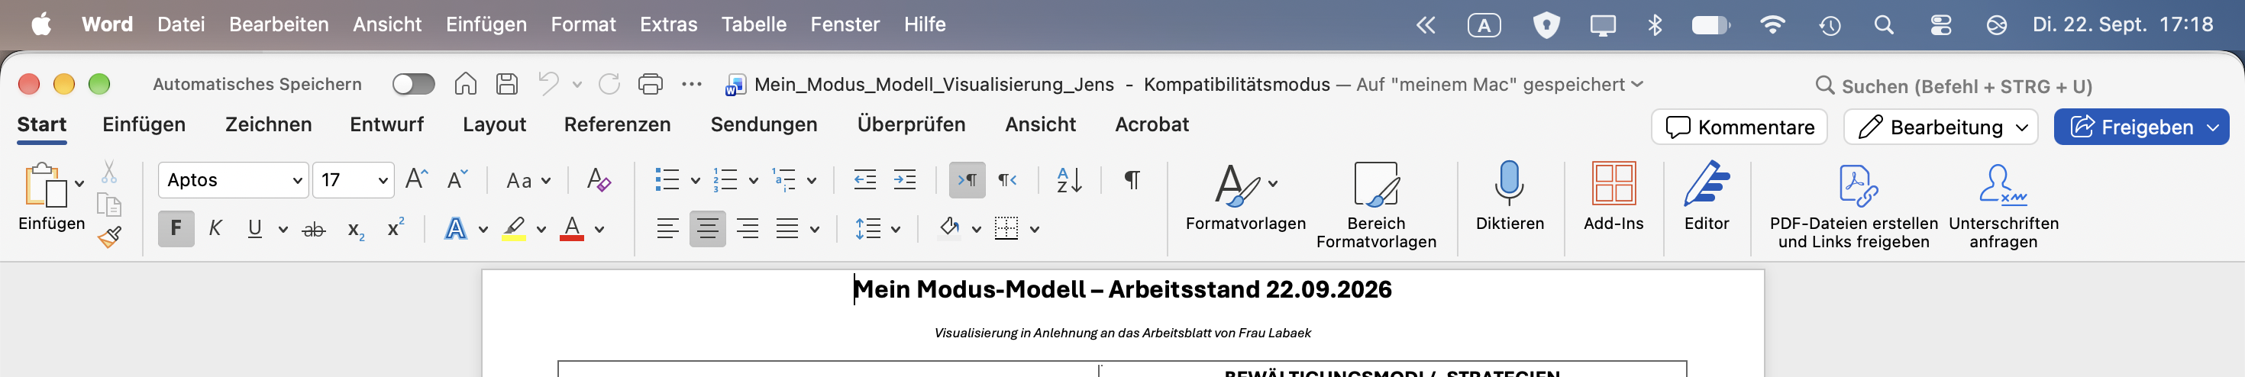Toggle left-to-right text direction
Viewport: 2245px width, 377px height.
(967, 180)
